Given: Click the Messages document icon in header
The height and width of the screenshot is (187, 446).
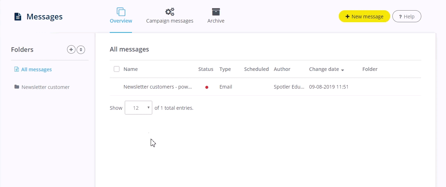Looking at the screenshot, I should click(18, 17).
